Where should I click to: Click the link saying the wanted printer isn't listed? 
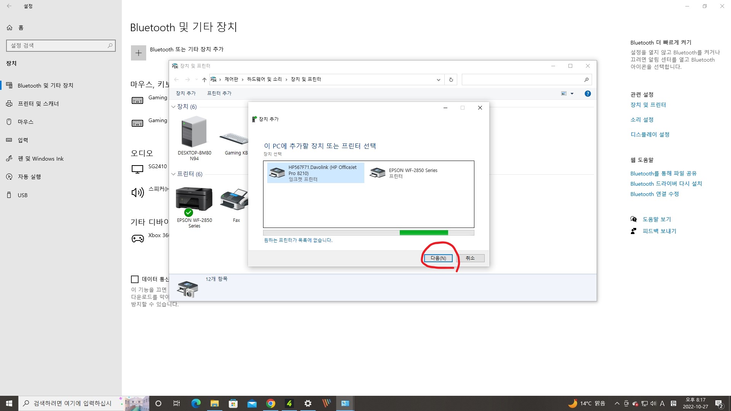(298, 240)
